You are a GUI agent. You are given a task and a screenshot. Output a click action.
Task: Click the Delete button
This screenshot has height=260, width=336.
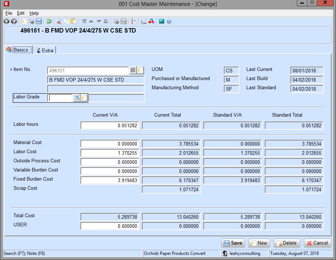tap(287, 243)
